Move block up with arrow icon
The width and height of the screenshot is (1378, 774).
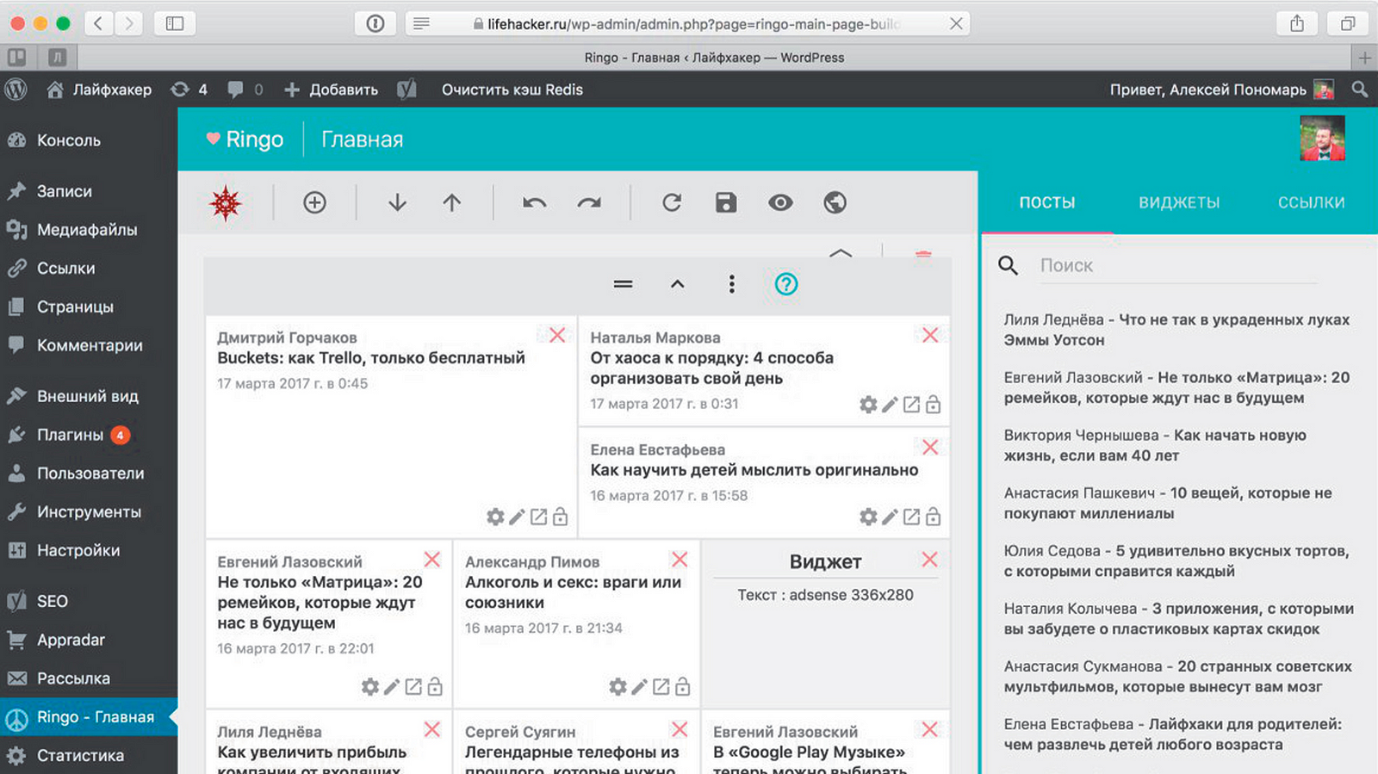point(452,202)
